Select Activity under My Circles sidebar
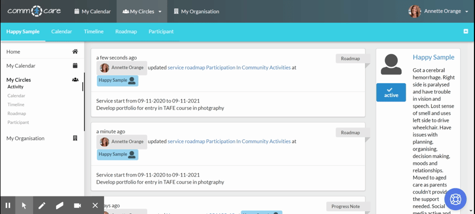The height and width of the screenshot is (214, 475). [x=15, y=87]
